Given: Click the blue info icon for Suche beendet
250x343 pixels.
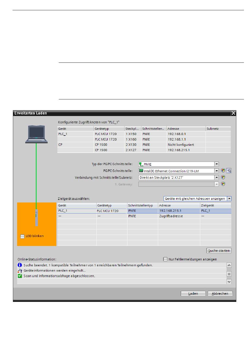Looking at the screenshot, I should click(20, 265).
